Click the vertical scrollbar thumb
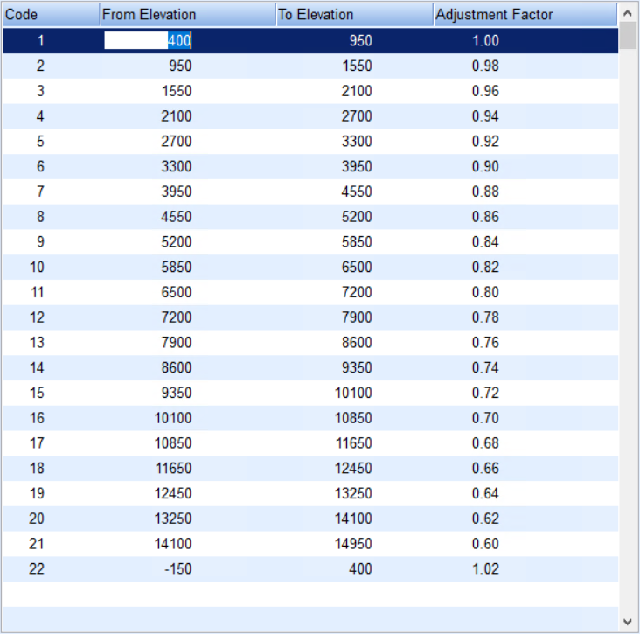 coord(628,36)
